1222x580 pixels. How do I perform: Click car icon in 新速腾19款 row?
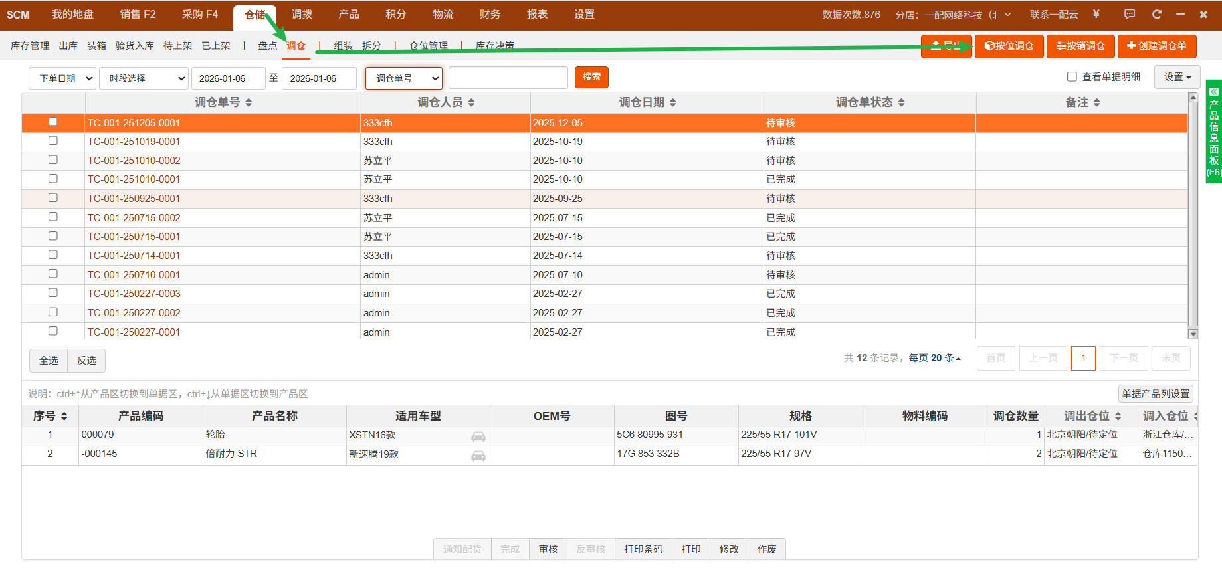click(x=478, y=456)
